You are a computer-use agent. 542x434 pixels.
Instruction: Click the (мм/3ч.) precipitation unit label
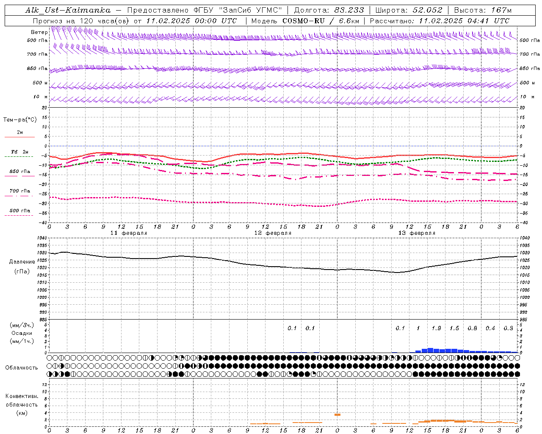point(22,325)
